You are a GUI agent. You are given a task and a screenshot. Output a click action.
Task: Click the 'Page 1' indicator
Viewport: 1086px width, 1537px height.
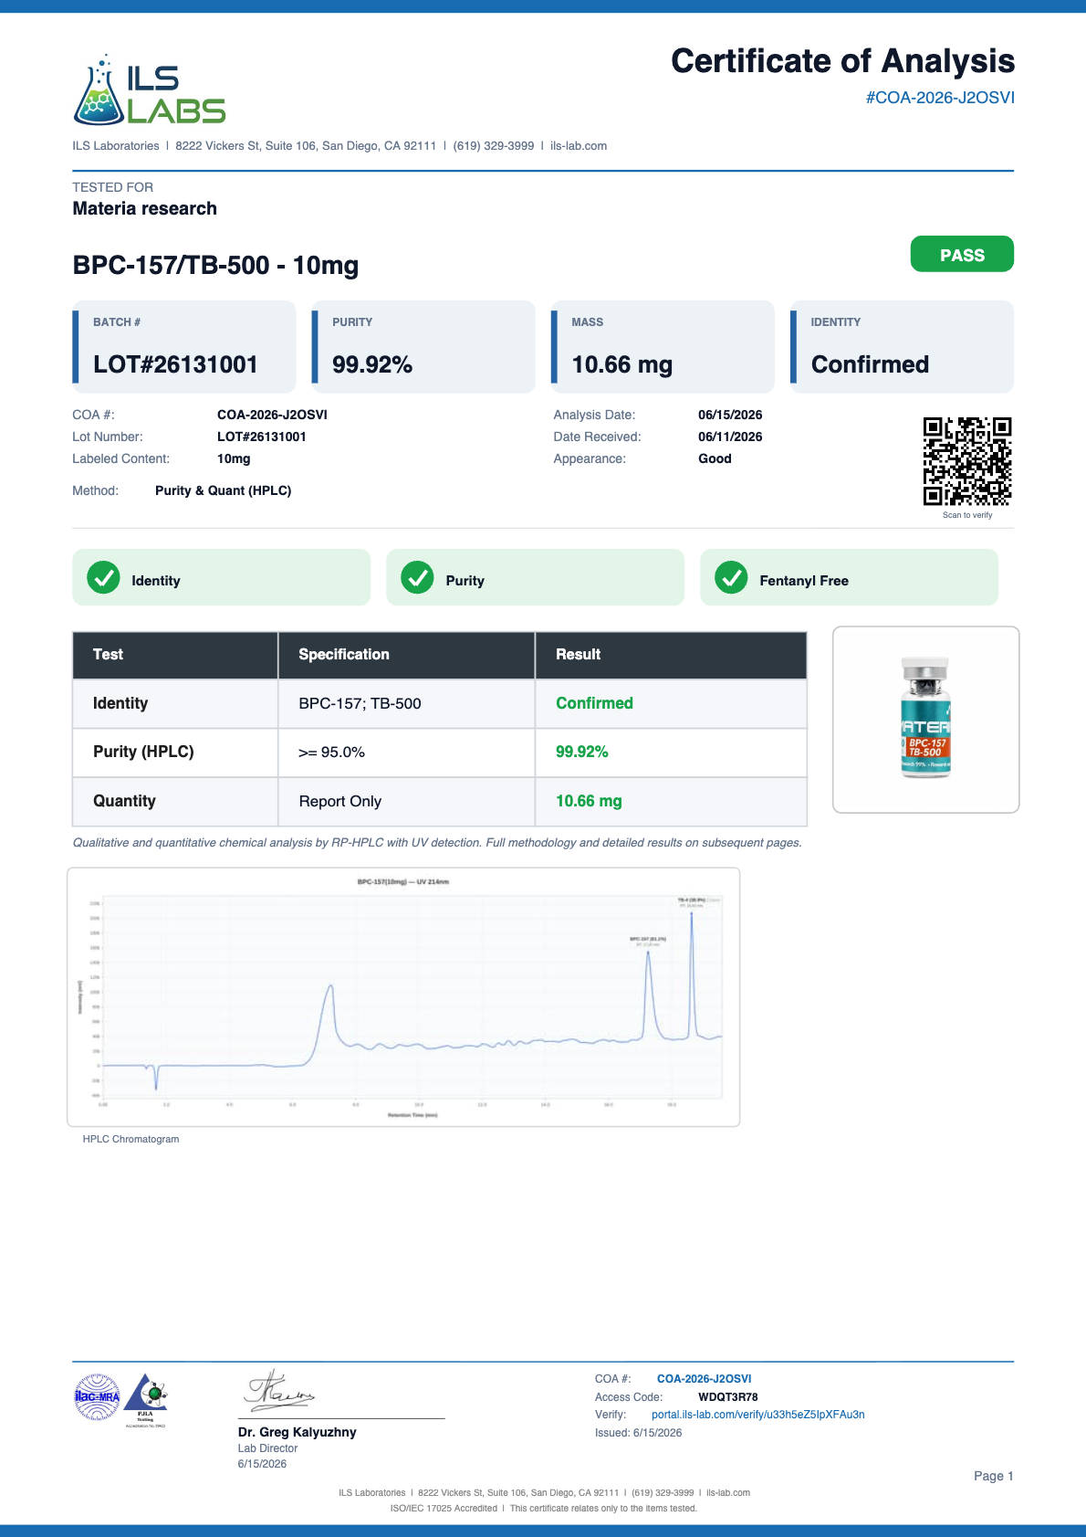[x=994, y=1476]
